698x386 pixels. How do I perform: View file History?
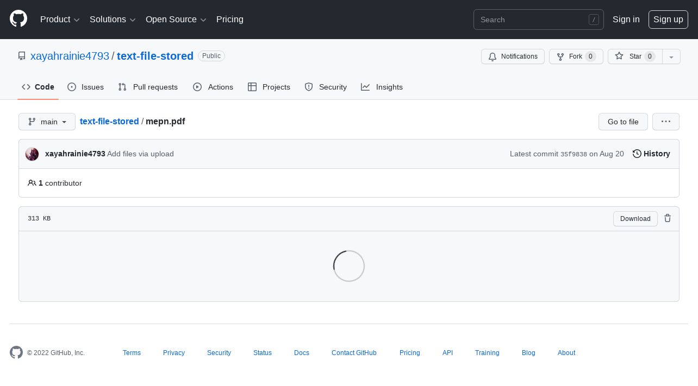651,154
